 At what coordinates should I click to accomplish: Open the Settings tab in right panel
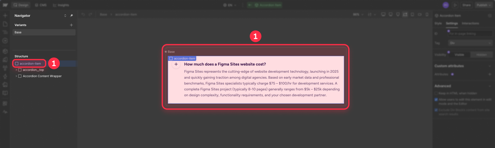452,23
